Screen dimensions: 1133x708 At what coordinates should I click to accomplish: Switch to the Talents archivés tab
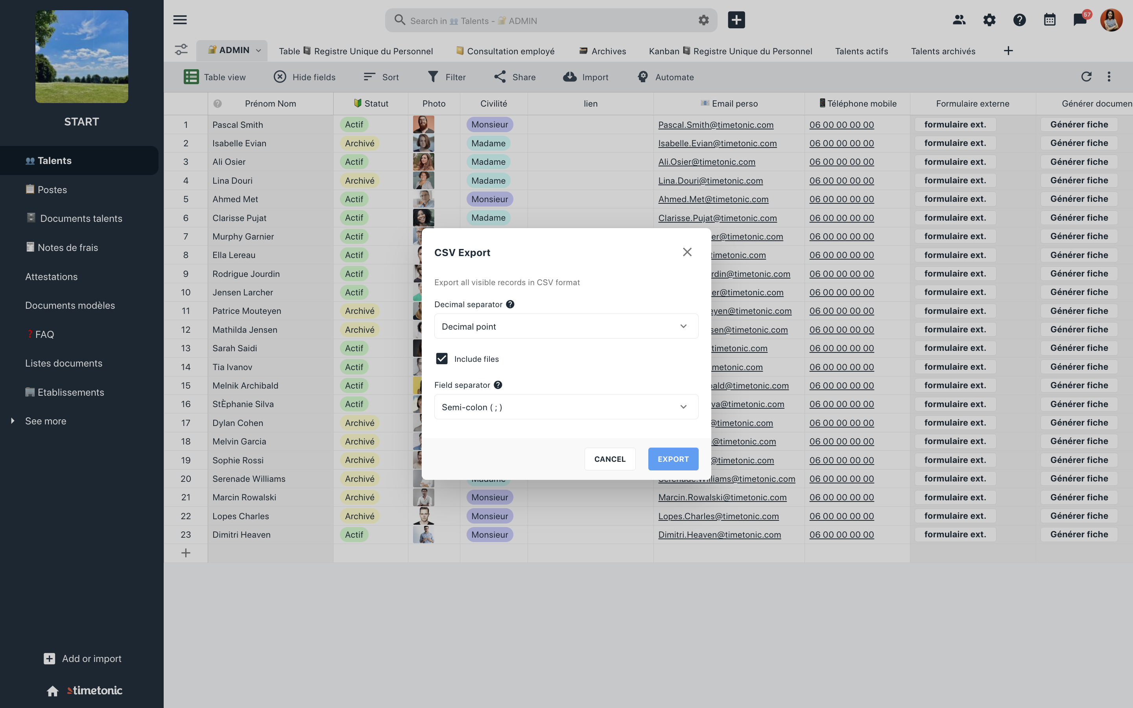pyautogui.click(x=943, y=51)
